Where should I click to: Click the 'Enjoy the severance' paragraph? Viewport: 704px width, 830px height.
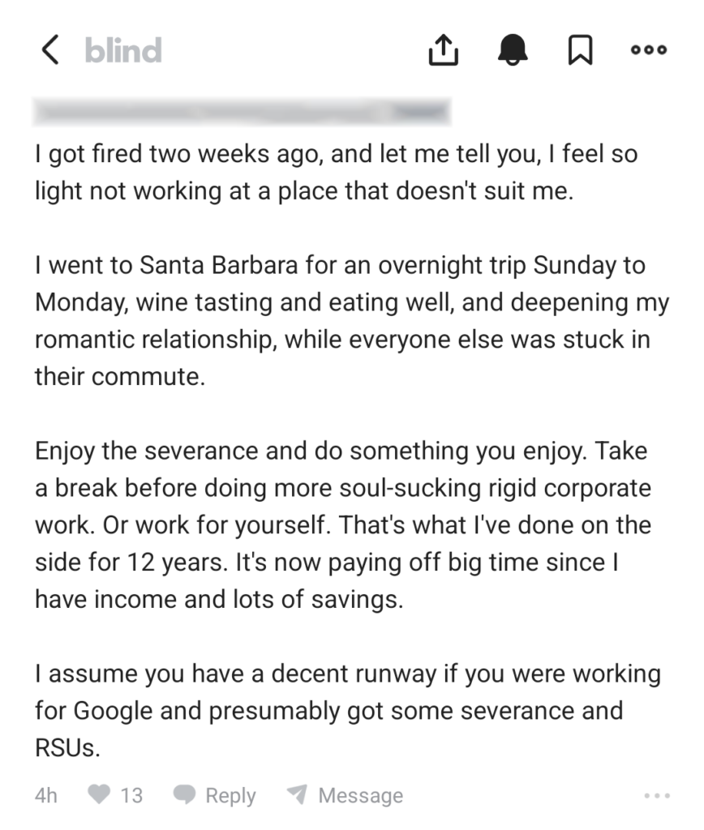(x=342, y=524)
